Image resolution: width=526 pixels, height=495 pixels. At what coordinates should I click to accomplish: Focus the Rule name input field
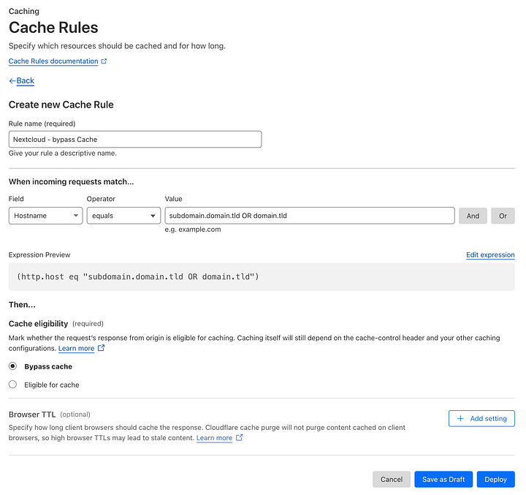pos(135,140)
